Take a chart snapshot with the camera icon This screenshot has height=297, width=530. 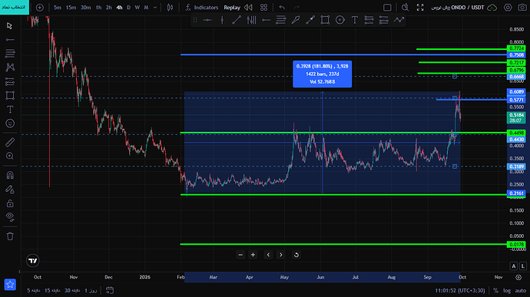[522, 8]
